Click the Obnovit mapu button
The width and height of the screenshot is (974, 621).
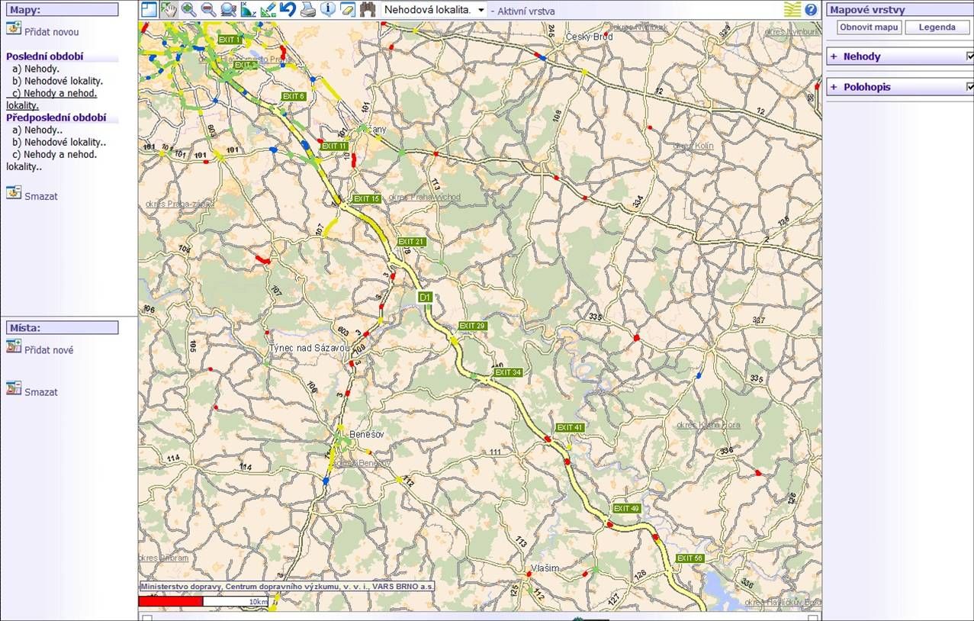[x=870, y=27]
